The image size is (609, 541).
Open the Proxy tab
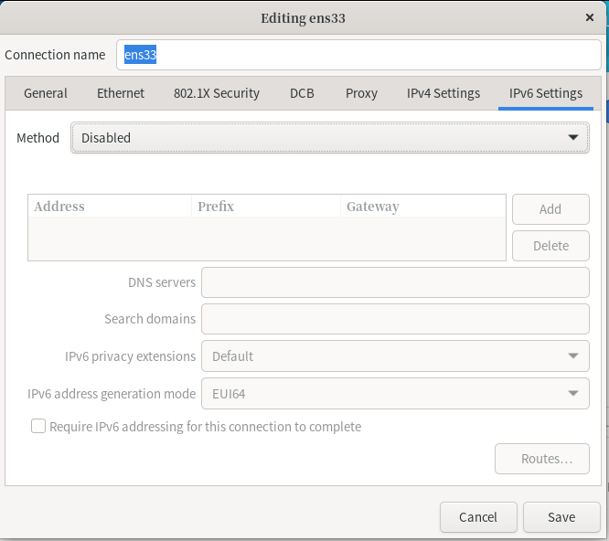tap(361, 93)
